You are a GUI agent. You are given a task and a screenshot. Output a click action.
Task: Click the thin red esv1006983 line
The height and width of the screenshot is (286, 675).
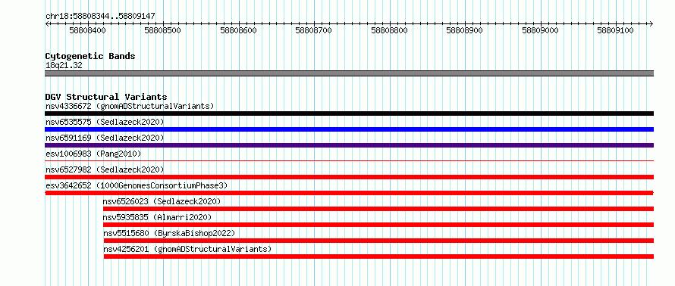pyautogui.click(x=349, y=161)
